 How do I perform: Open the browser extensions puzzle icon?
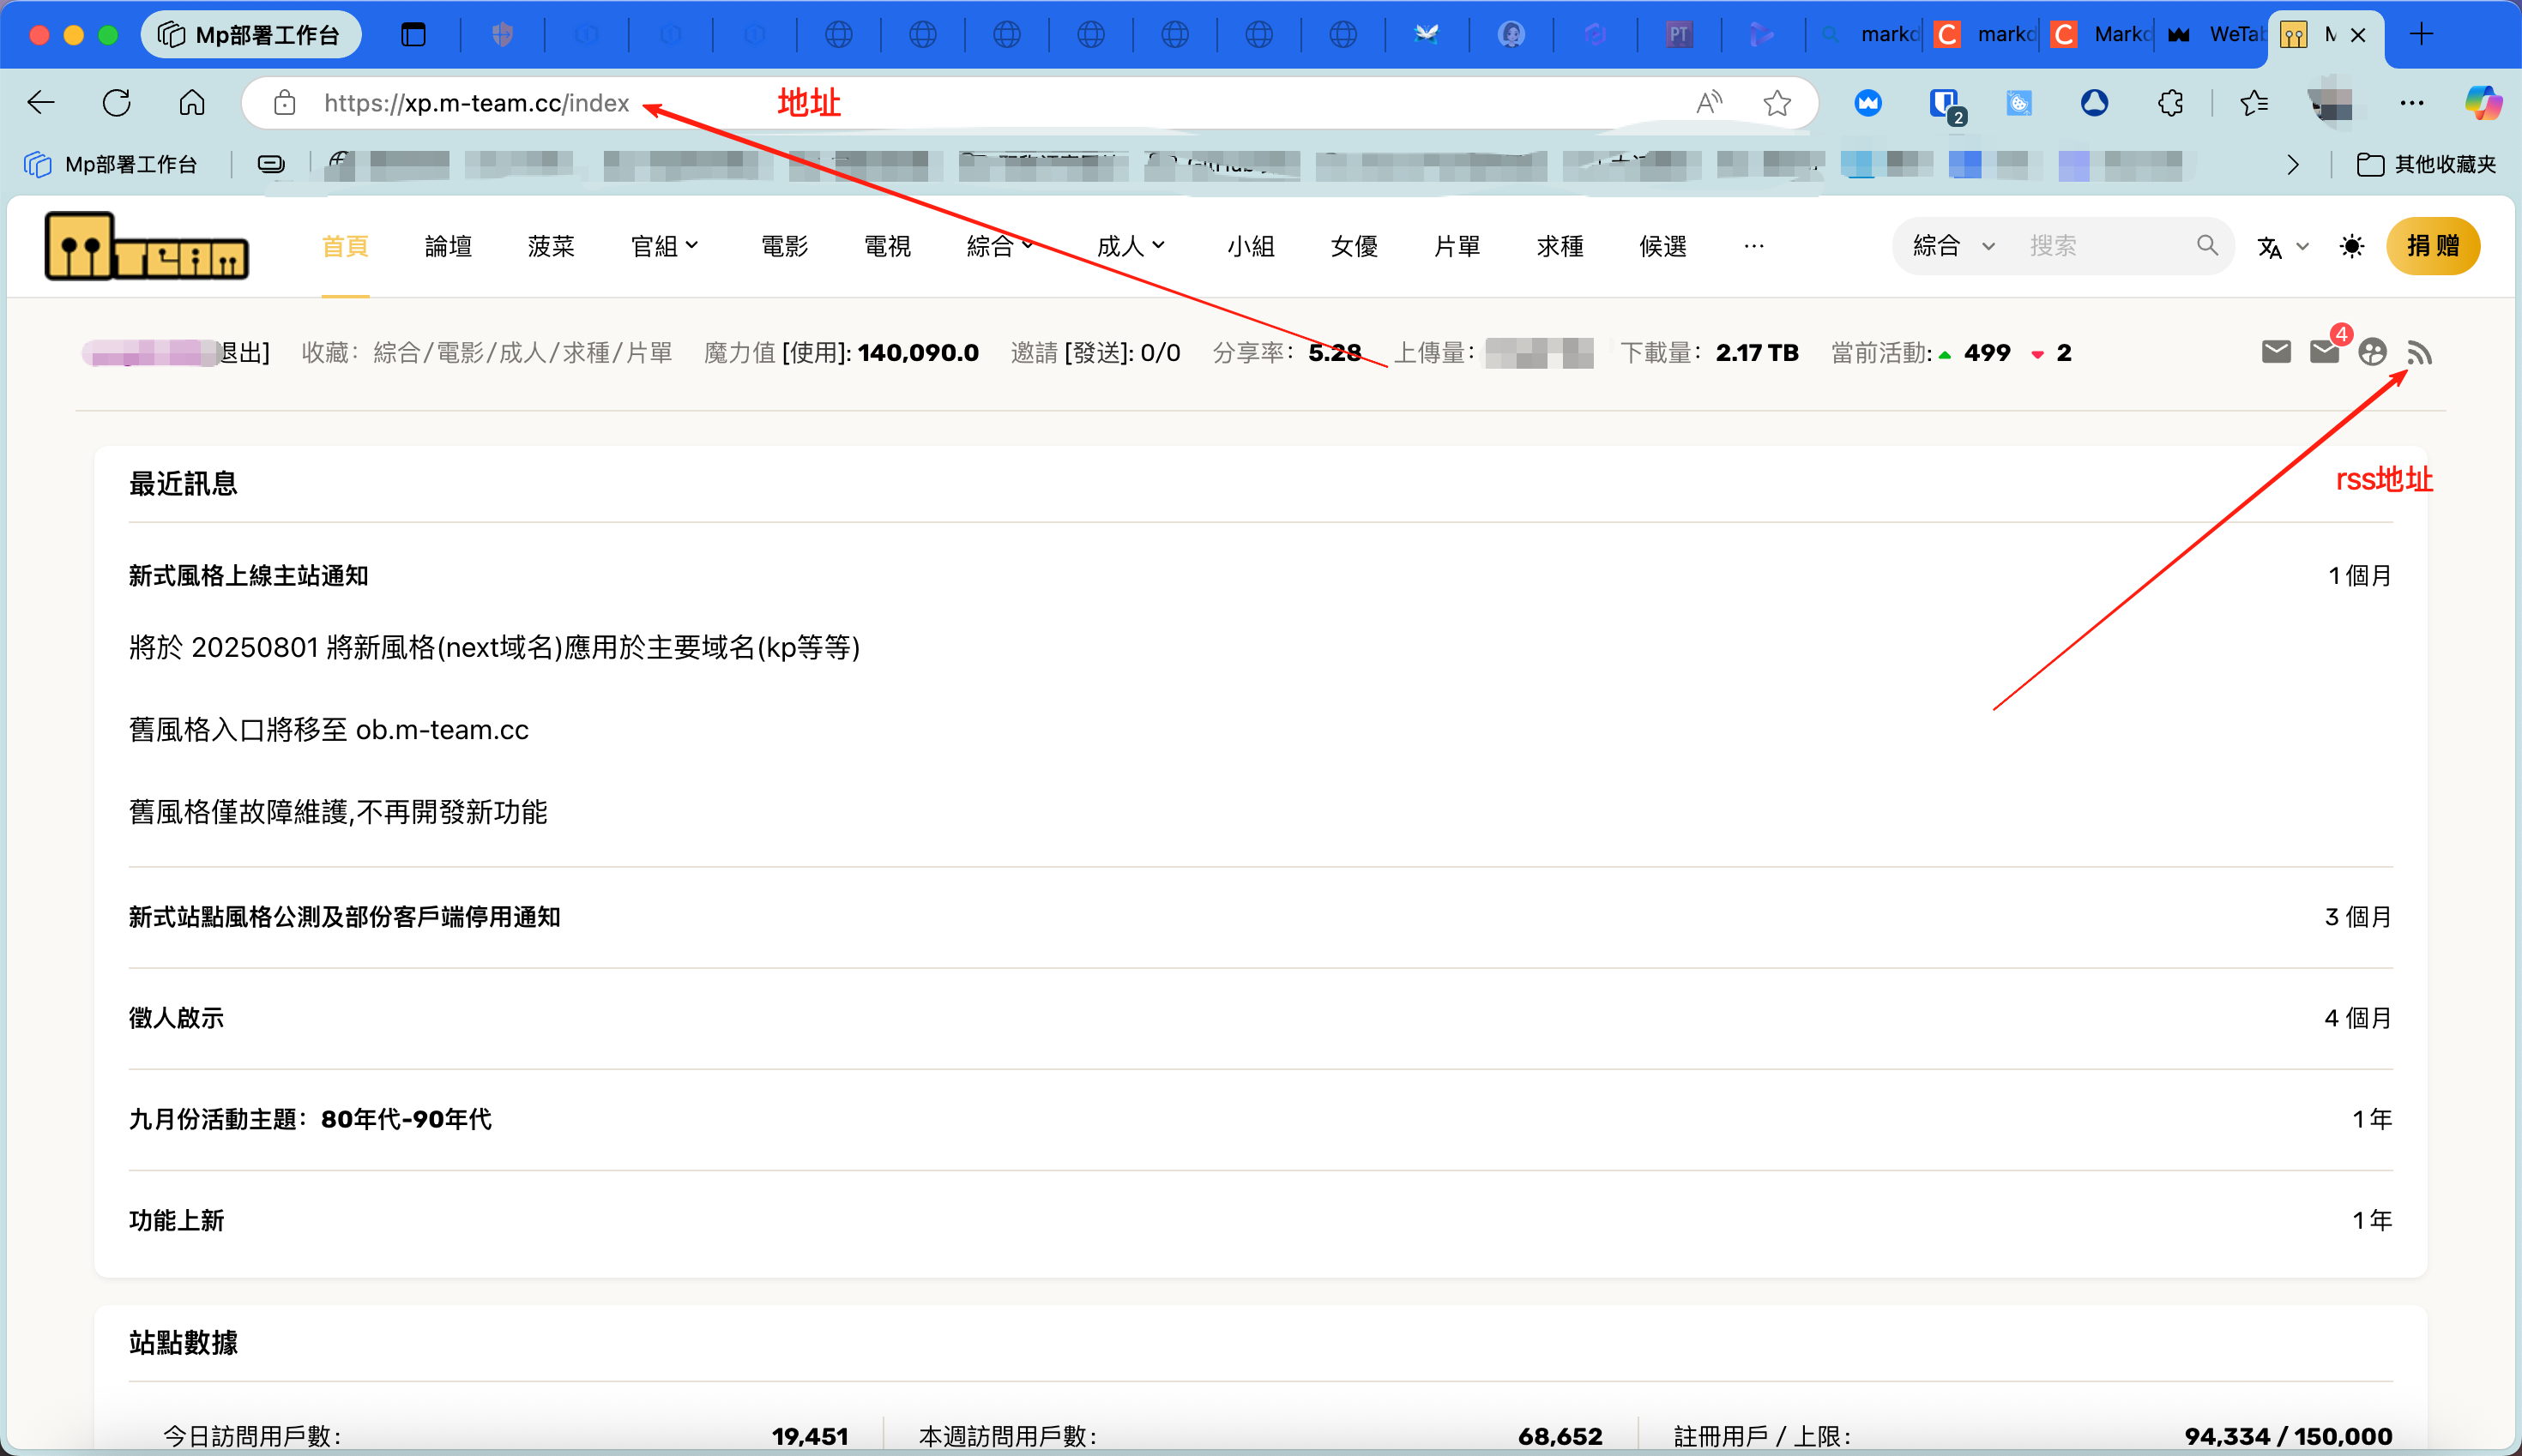pos(2169,103)
